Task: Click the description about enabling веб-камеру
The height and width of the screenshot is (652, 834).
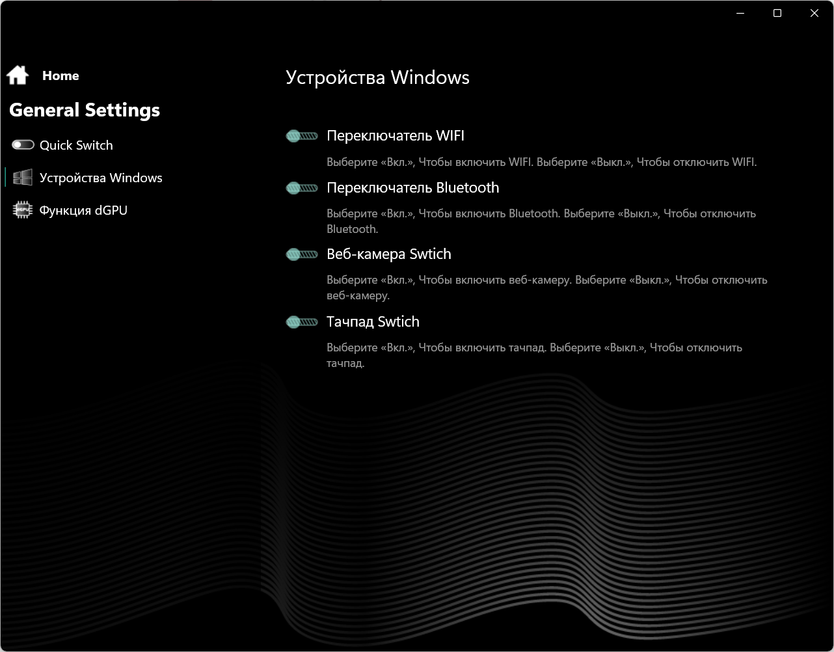Action: (547, 288)
